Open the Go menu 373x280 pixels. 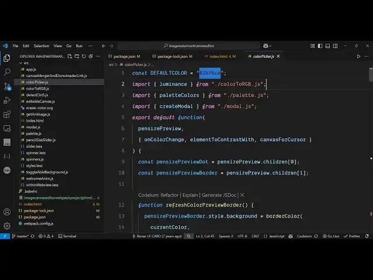69,45
